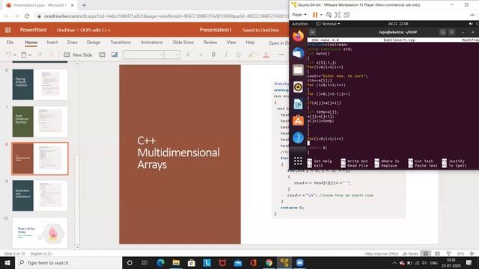
Task: Enter VMware full screen mode
Action: (x=338, y=15)
